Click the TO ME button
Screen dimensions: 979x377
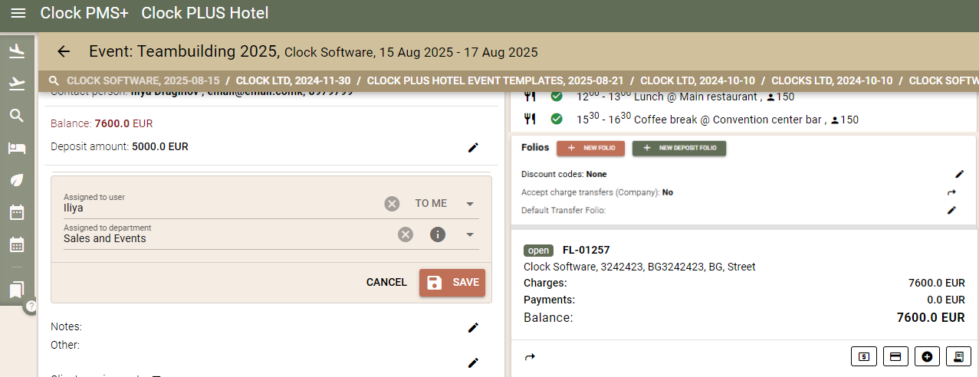click(431, 204)
